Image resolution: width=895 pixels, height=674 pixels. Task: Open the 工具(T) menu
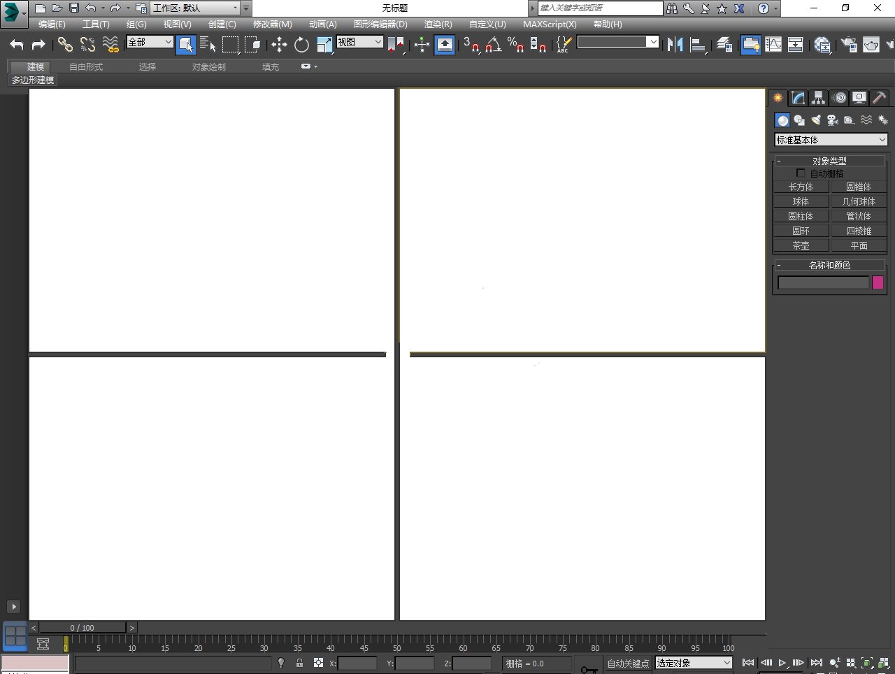click(x=96, y=24)
